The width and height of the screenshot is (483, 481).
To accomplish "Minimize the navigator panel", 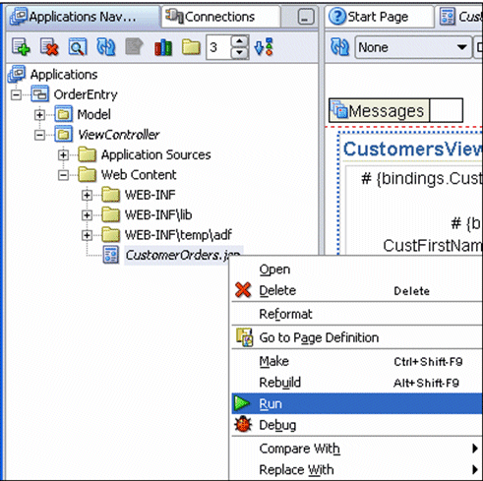I will click(305, 17).
